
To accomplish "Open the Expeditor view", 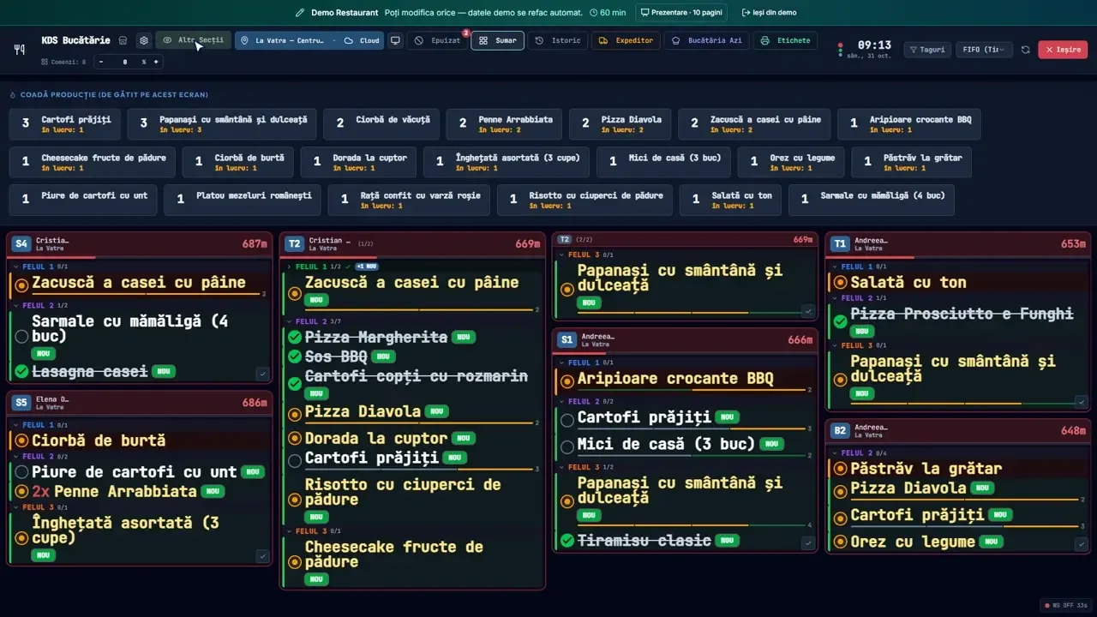I will 626,40.
